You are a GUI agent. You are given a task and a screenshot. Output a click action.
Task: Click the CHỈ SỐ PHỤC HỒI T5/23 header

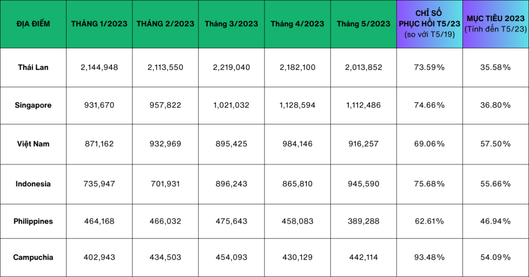[x=430, y=24]
